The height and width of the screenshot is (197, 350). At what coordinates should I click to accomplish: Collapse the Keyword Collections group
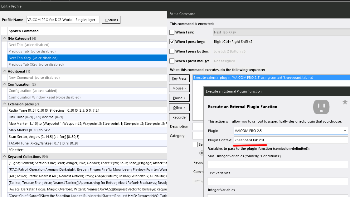(4, 156)
